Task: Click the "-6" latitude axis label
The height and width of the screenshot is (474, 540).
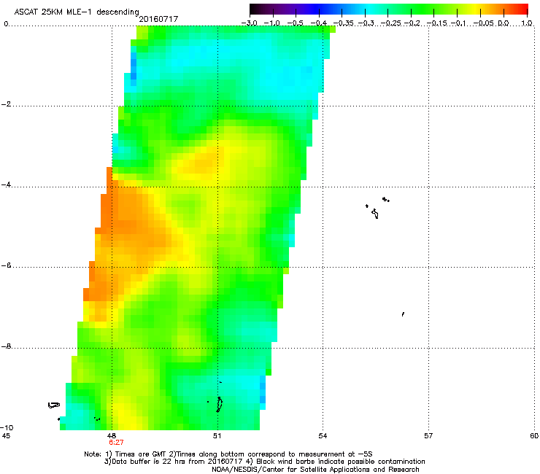Action: pos(7,265)
